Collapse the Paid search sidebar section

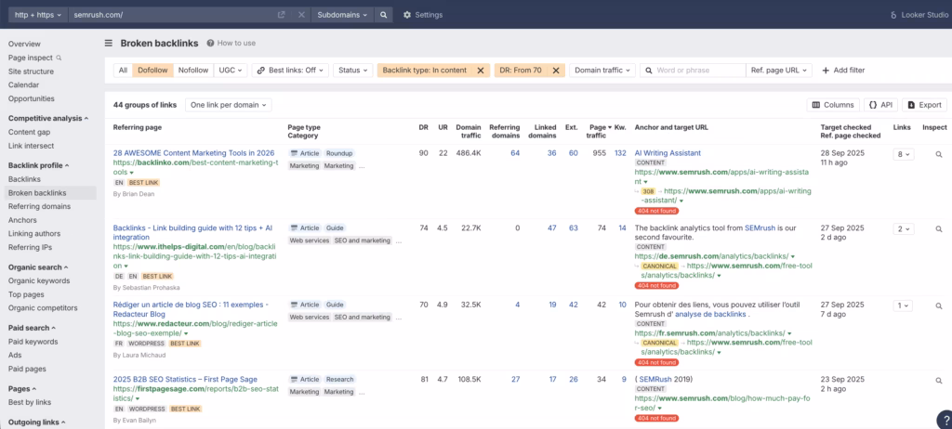[x=33, y=328]
